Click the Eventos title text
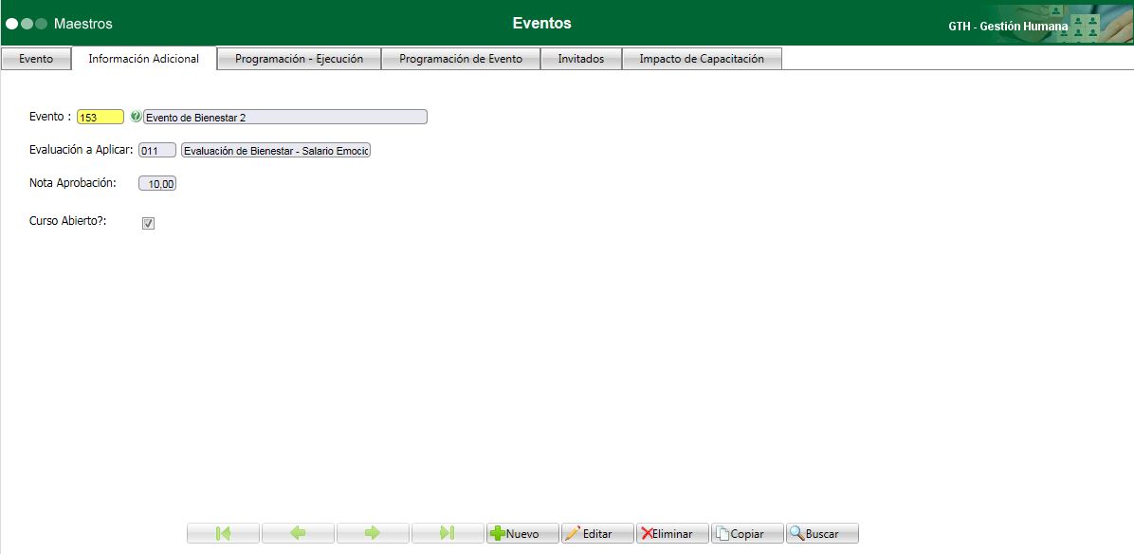1134x554 pixels. (x=541, y=23)
